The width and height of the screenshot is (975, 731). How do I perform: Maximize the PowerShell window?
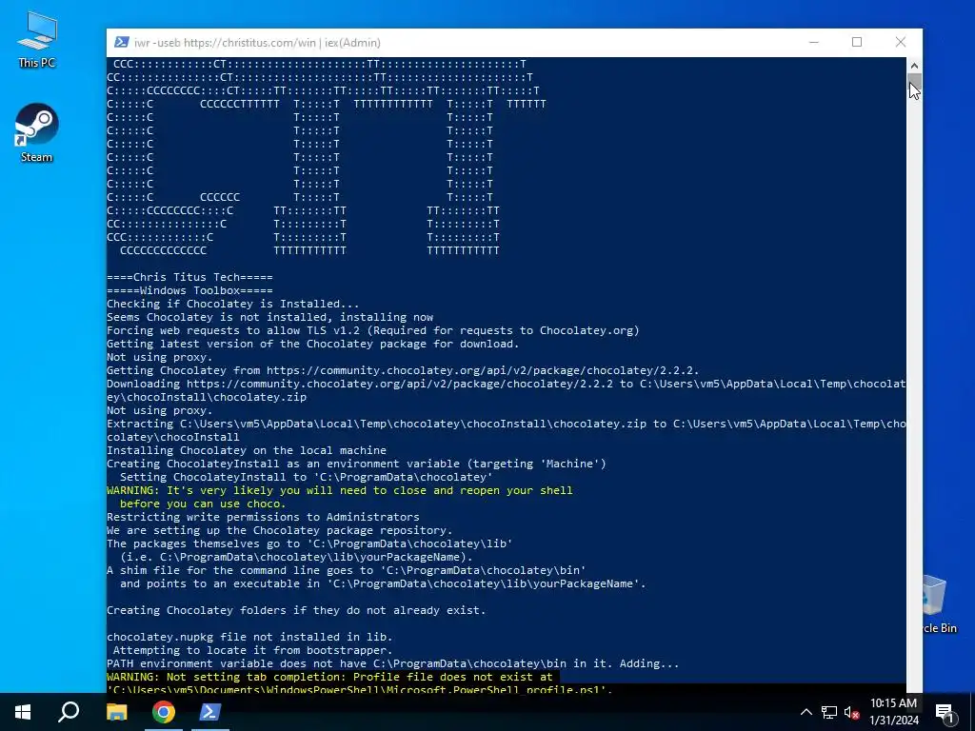coord(857,42)
